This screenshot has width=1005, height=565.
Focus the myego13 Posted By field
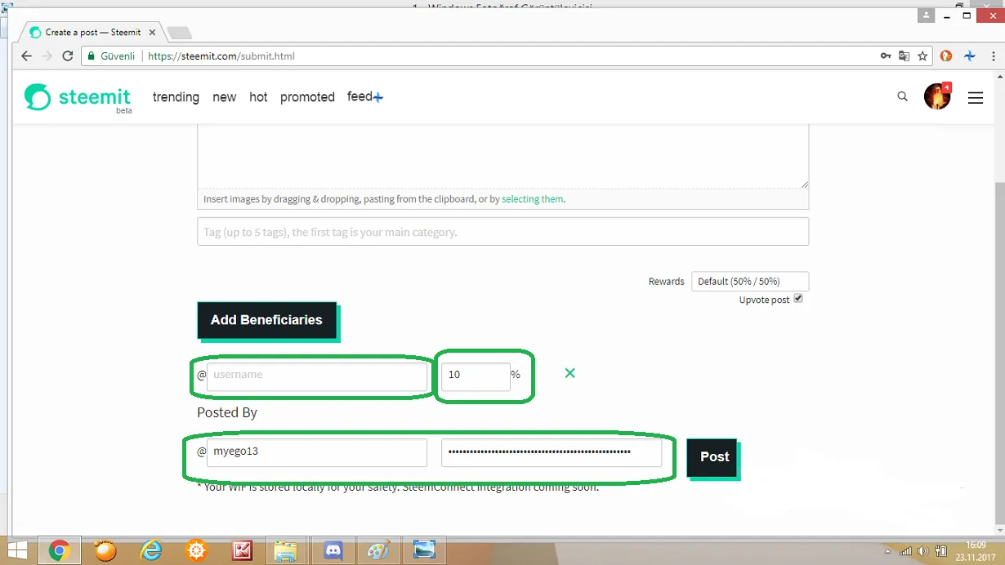click(317, 453)
